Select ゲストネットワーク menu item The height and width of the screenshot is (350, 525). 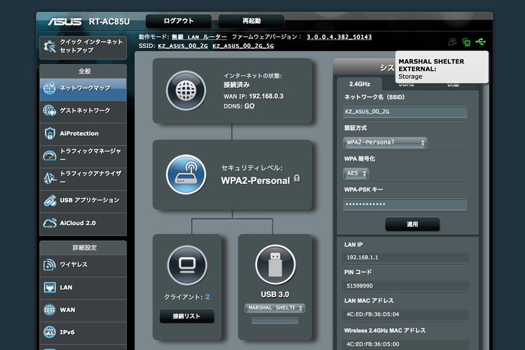point(83,111)
